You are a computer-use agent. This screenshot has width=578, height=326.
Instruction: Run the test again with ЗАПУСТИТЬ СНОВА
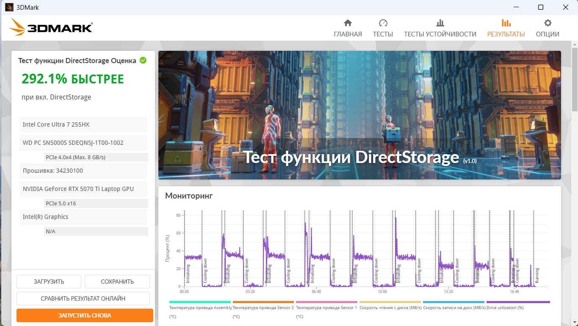(85, 315)
